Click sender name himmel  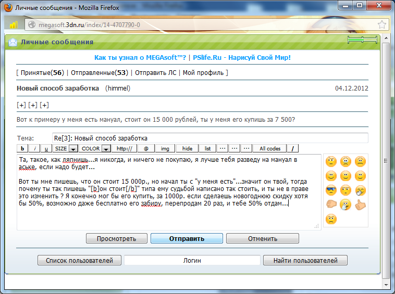click(x=118, y=88)
